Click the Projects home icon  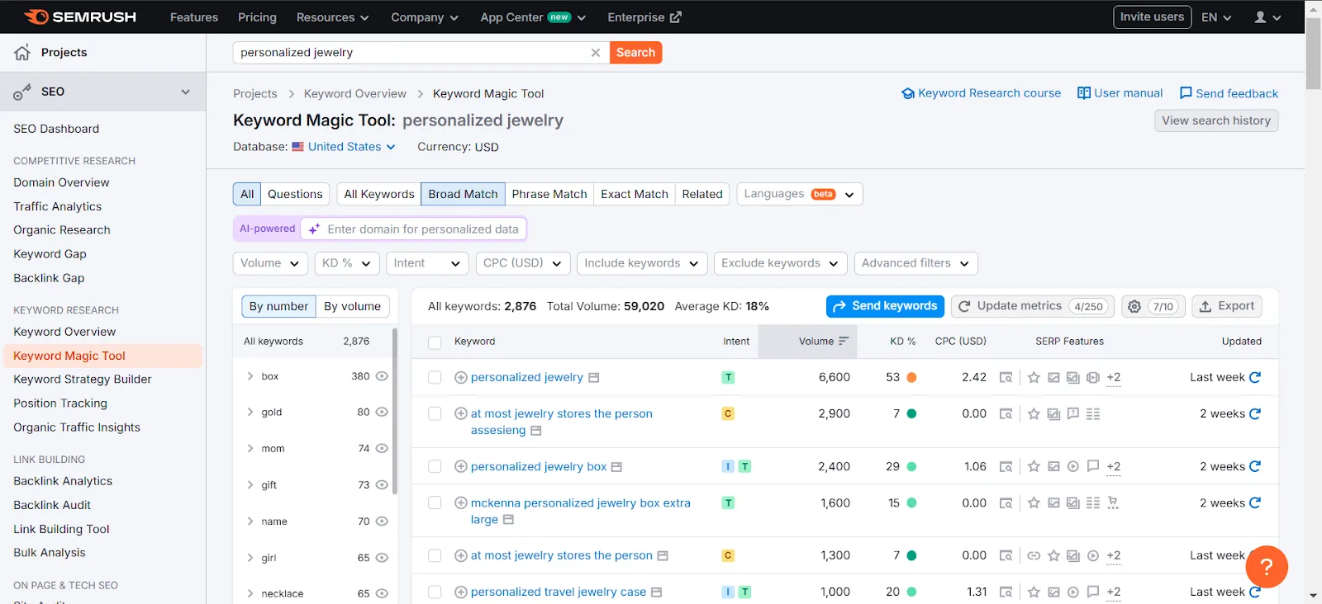click(22, 52)
